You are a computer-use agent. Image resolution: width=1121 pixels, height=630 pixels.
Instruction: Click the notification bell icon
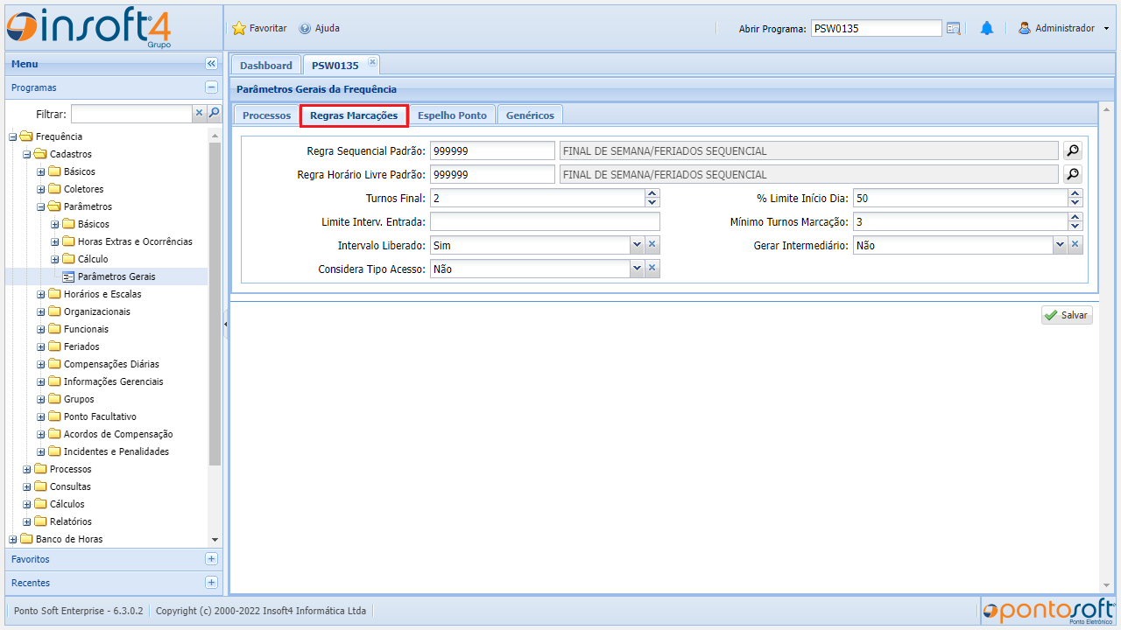click(x=987, y=29)
